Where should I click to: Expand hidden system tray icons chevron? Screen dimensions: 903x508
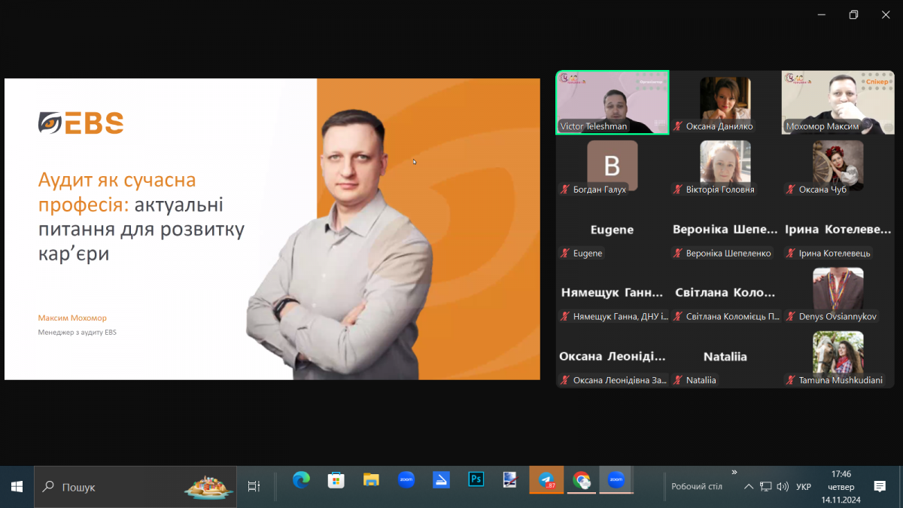(749, 487)
